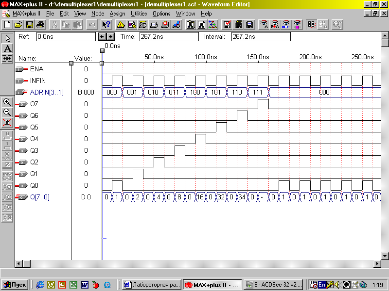Click the Zoom Out magnifier tool
This screenshot has width=389, height=291.
click(x=7, y=112)
